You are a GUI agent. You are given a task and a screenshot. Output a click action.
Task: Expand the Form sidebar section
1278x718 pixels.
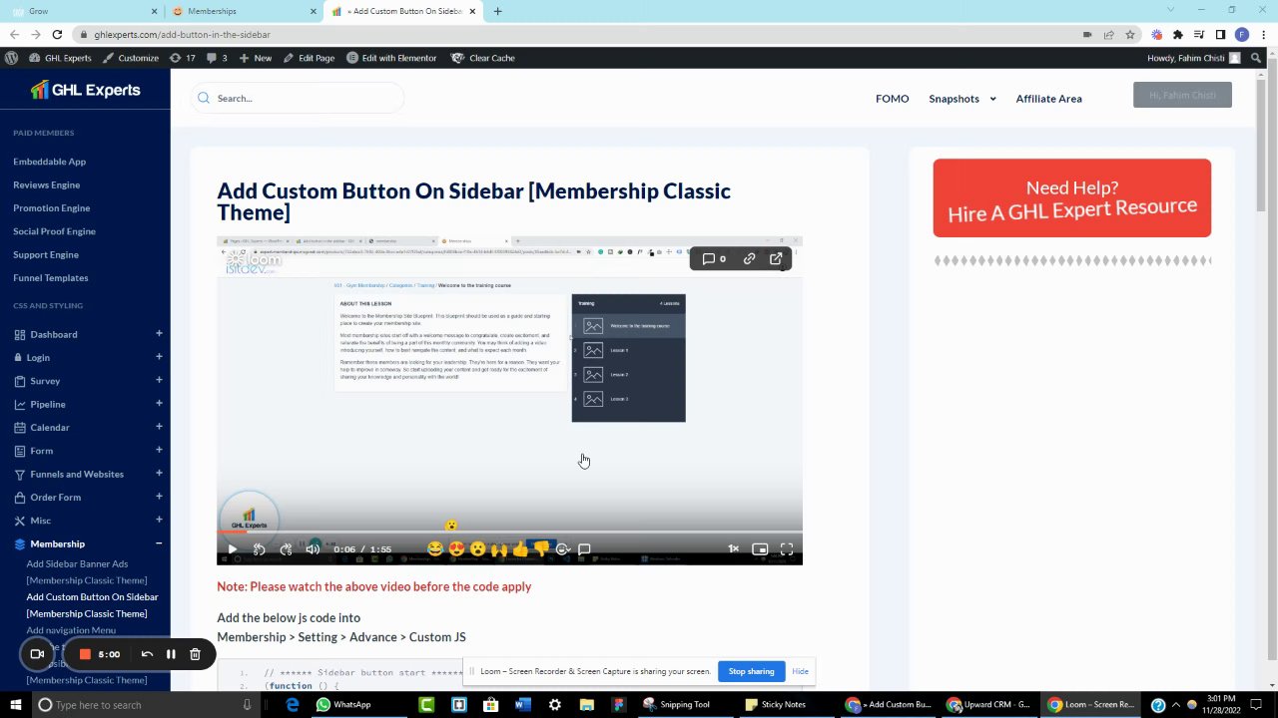[x=159, y=450]
